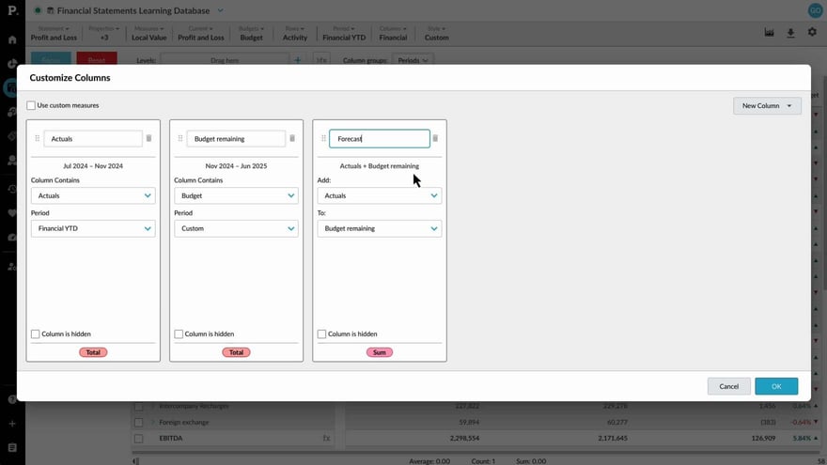The height and width of the screenshot is (465, 827).
Task: Open the Properties +3 menu
Action: (x=104, y=33)
